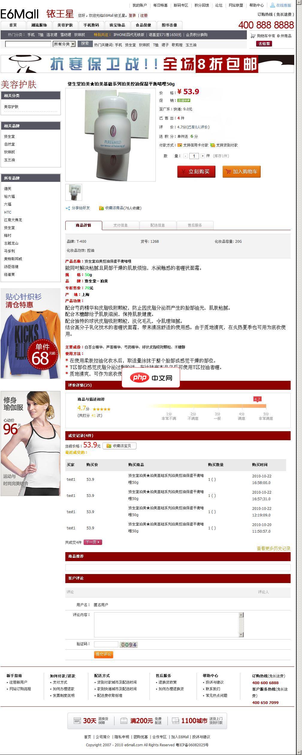Image resolution: width=302 pixels, height=755 pixels.
Task: Click the shopping cart icon in the header
Action: 253,36
